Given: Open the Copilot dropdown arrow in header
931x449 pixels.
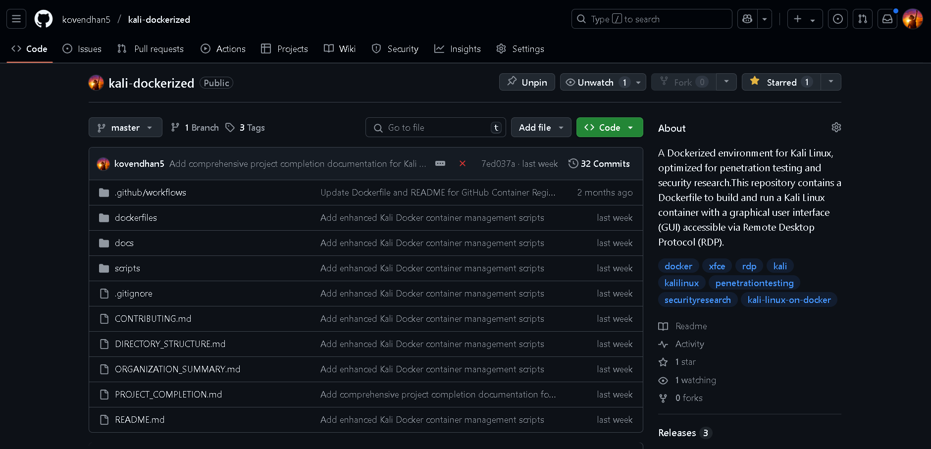Looking at the screenshot, I should click(765, 19).
